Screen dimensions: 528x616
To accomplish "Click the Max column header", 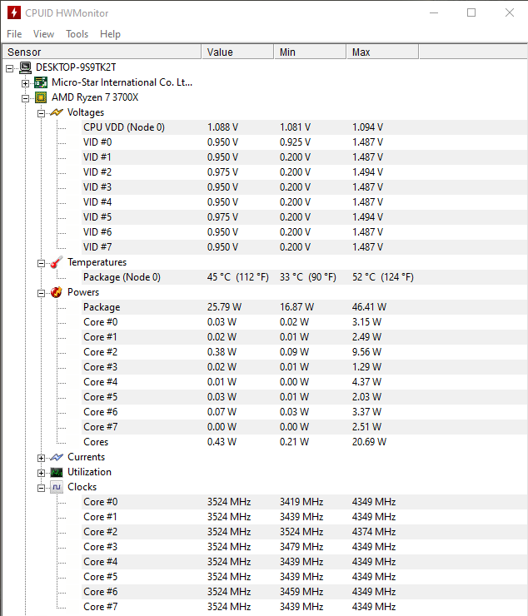I will click(382, 52).
